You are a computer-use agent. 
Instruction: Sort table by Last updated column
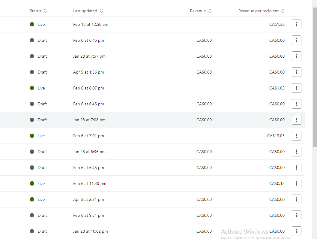(x=88, y=11)
